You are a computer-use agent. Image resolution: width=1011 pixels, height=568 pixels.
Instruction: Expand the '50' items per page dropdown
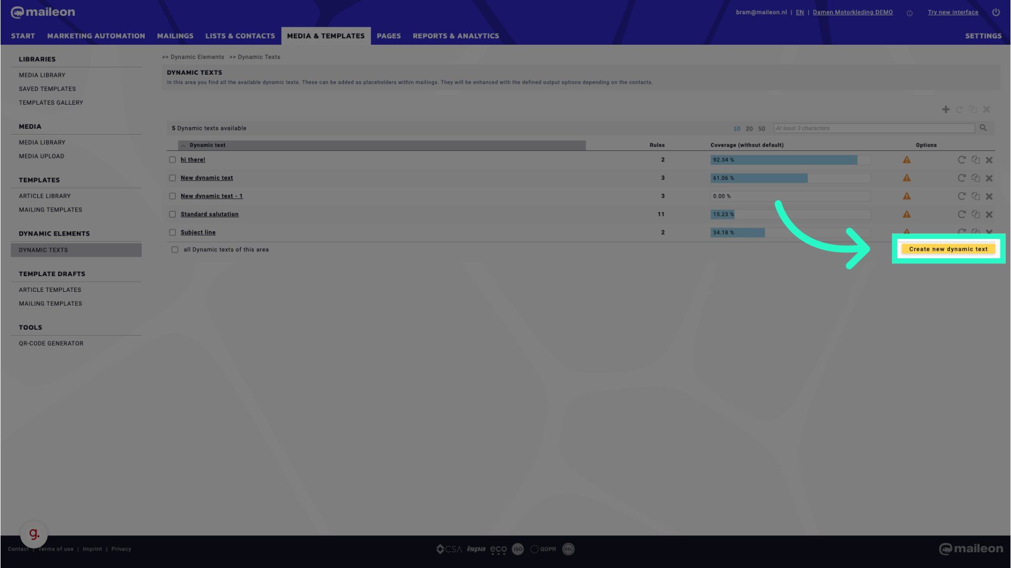pyautogui.click(x=762, y=128)
